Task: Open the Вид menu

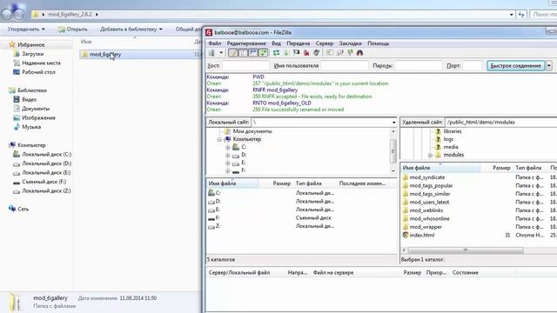Action: (277, 43)
